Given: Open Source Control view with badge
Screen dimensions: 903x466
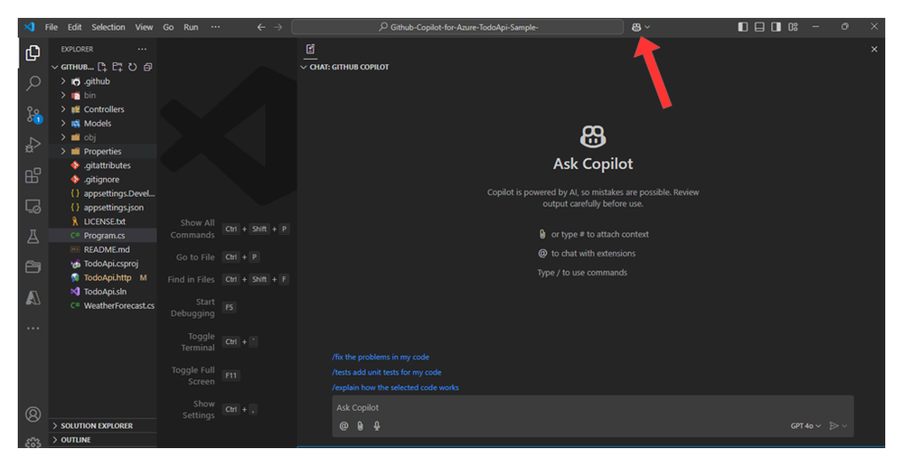Looking at the screenshot, I should tap(33, 115).
